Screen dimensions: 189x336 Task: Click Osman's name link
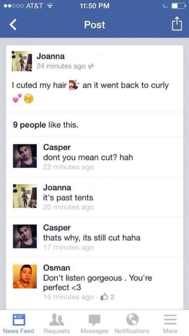point(57,268)
